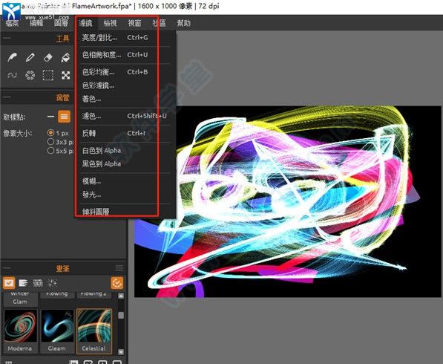Image resolution: width=443 pixels, height=364 pixels.
Task: Open the 檢視 menu
Action: tap(110, 23)
